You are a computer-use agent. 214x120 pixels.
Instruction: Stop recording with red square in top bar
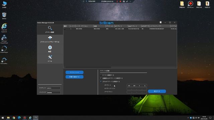pyautogui.click(x=120, y=1)
